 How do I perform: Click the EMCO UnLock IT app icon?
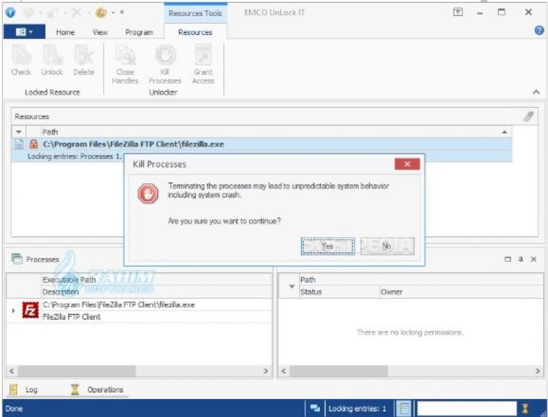(10, 13)
